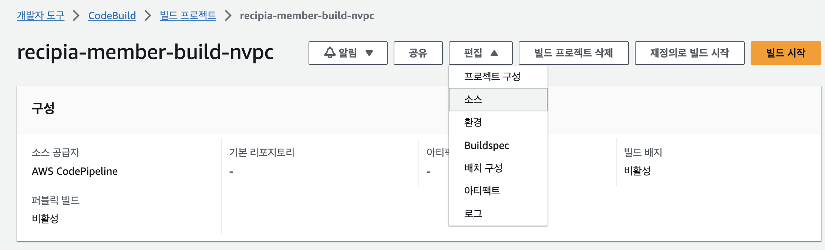Viewport: 825px width, 250px height.
Task: Select Buildspec from the edit menu
Action: tap(486, 145)
